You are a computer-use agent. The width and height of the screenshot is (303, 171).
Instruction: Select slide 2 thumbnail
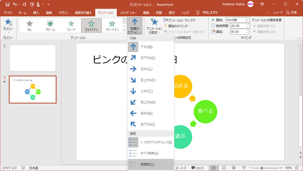pyautogui.click(x=33, y=89)
